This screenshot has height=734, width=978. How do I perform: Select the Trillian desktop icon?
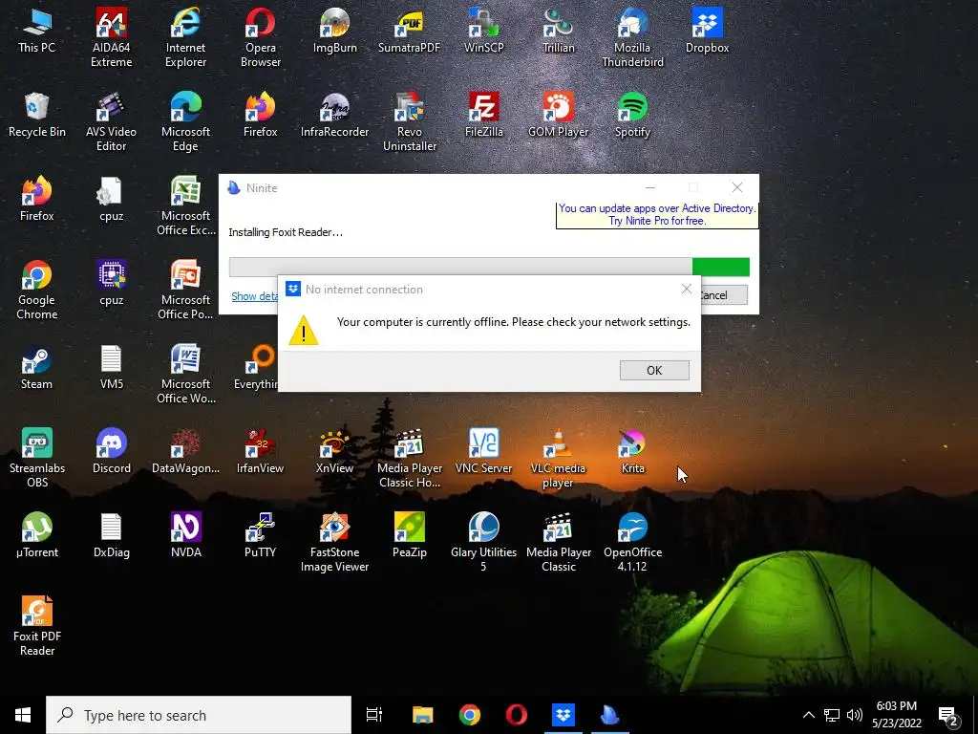[558, 31]
